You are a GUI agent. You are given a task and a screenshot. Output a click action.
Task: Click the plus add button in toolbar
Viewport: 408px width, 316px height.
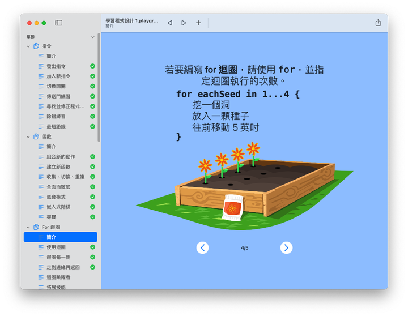click(198, 23)
